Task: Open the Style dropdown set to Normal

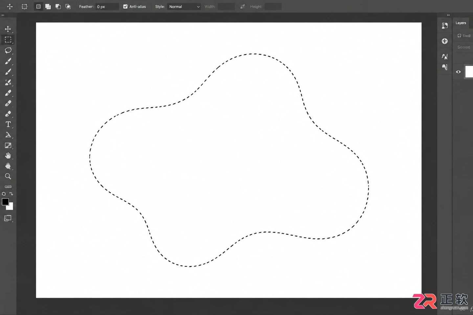Action: point(184,7)
